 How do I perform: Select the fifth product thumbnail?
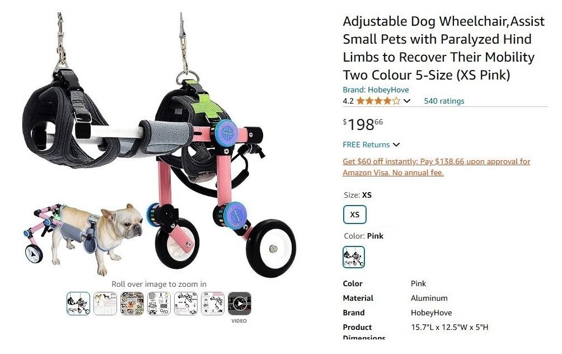[186, 304]
